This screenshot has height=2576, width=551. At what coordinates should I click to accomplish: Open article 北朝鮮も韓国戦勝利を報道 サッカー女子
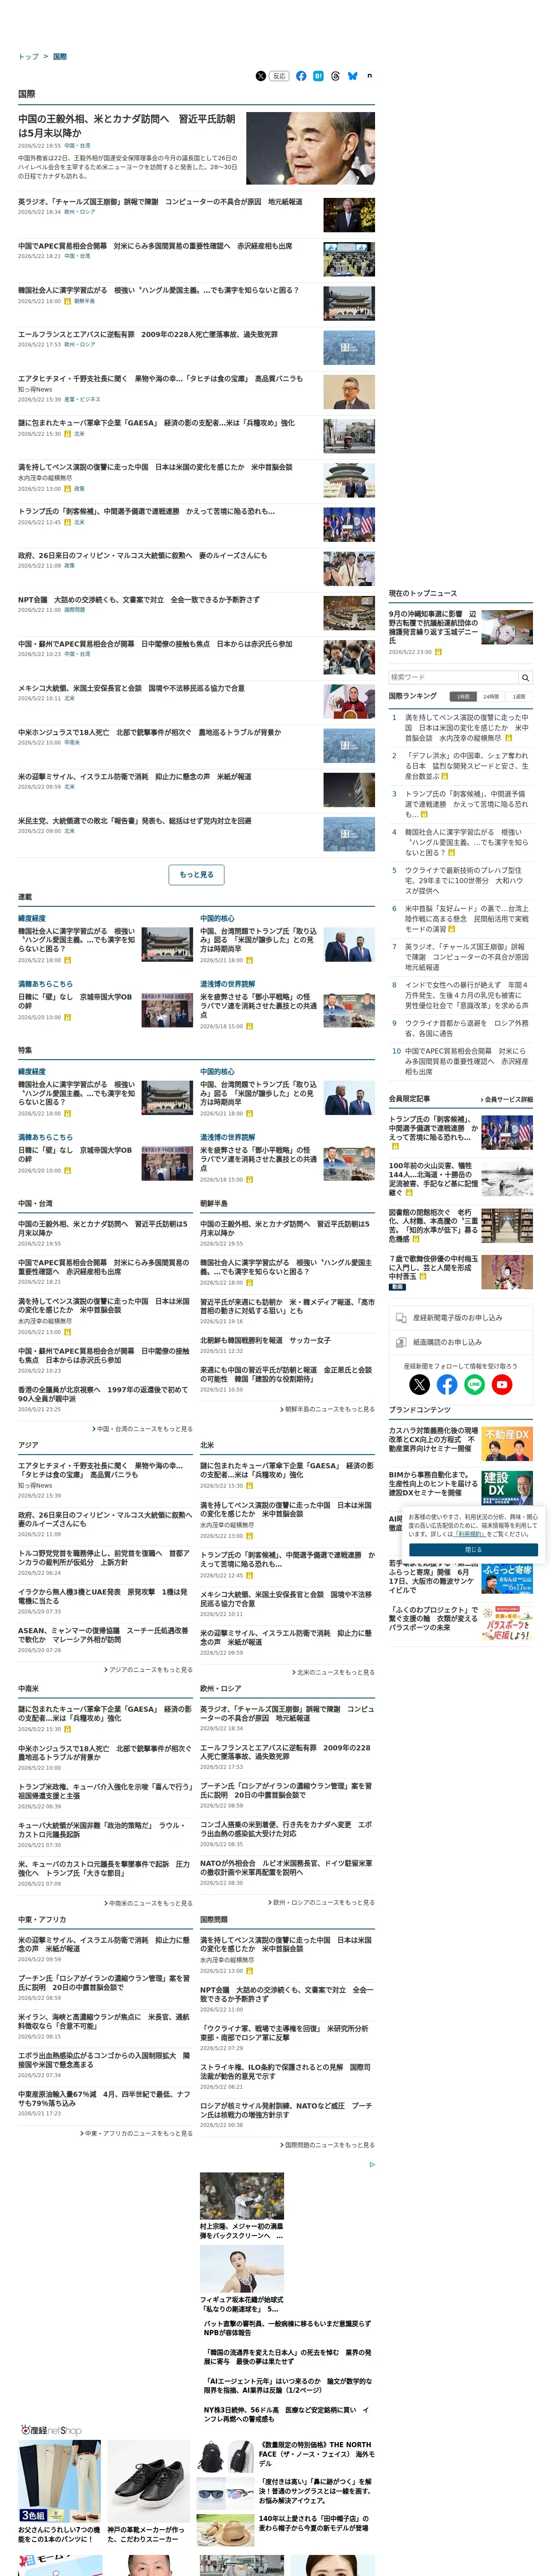(x=265, y=1340)
